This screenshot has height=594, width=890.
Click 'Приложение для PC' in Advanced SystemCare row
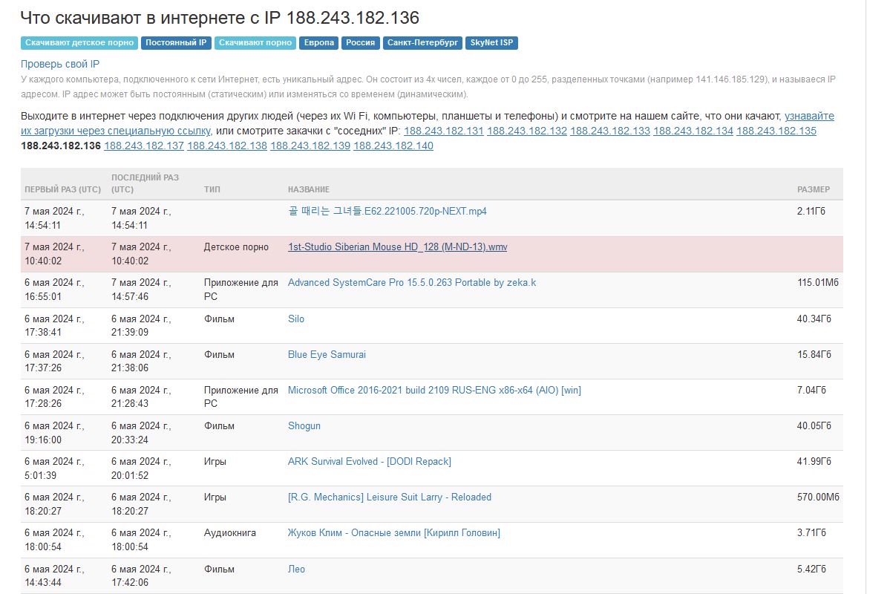(x=241, y=290)
